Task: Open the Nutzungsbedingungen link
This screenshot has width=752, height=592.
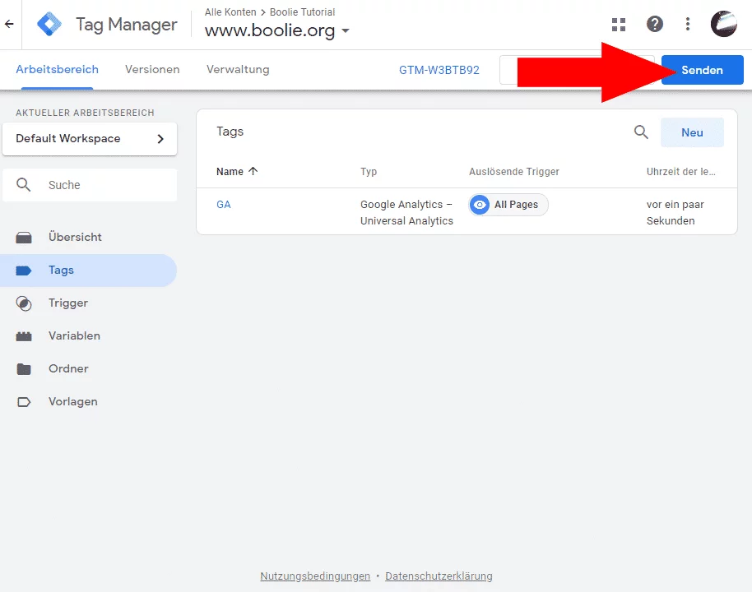Action: point(315,576)
